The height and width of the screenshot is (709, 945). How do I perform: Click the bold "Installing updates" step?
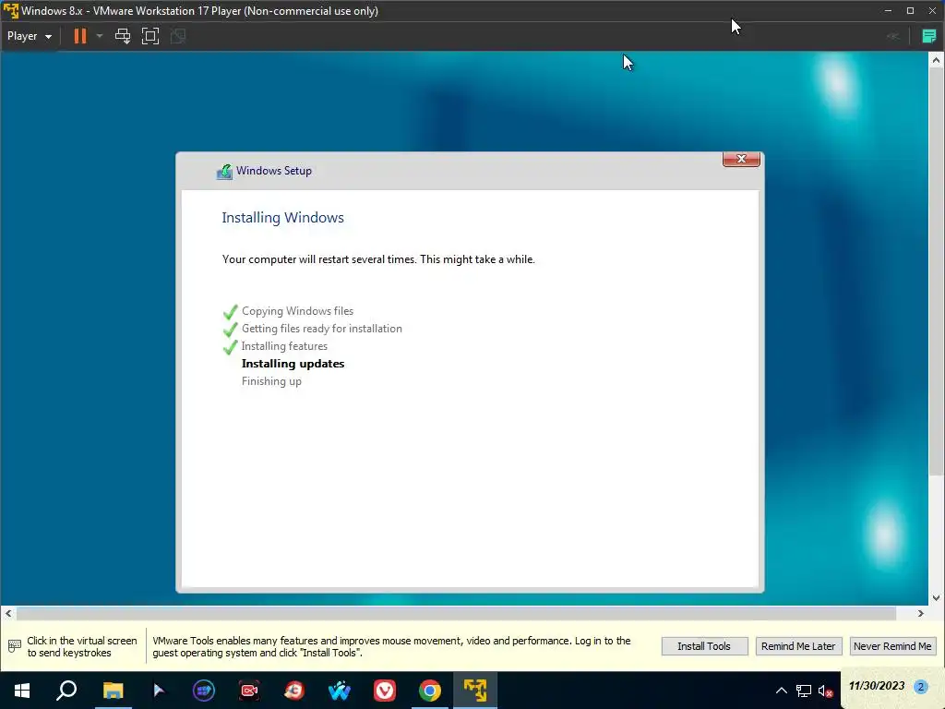point(293,364)
